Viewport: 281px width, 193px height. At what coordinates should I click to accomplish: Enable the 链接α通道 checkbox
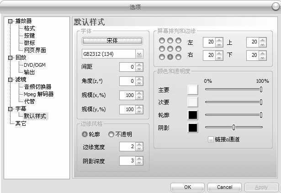tap(211, 139)
